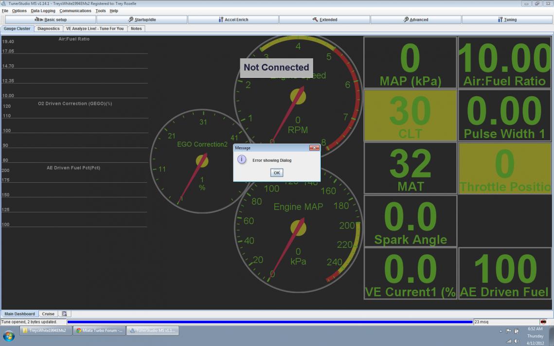Click the volume speaker tray icon
The width and height of the screenshot is (554, 346).
pos(516,341)
